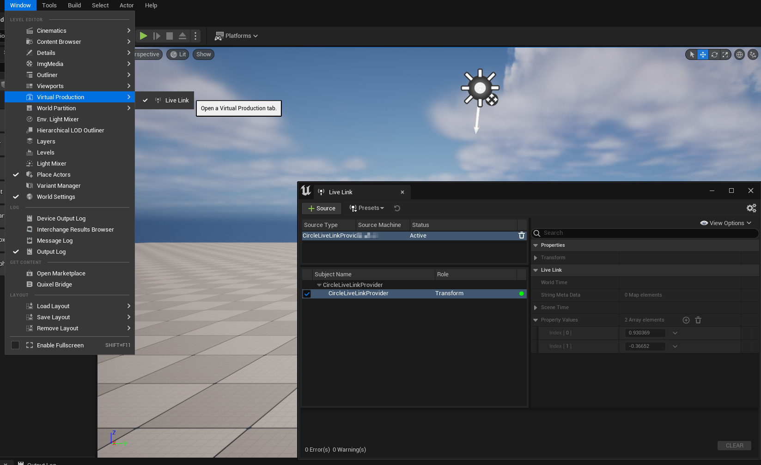Viewport: 761px width, 465px height.
Task: Select Hierarchical LOD Outliner entry
Action: [x=69, y=130]
